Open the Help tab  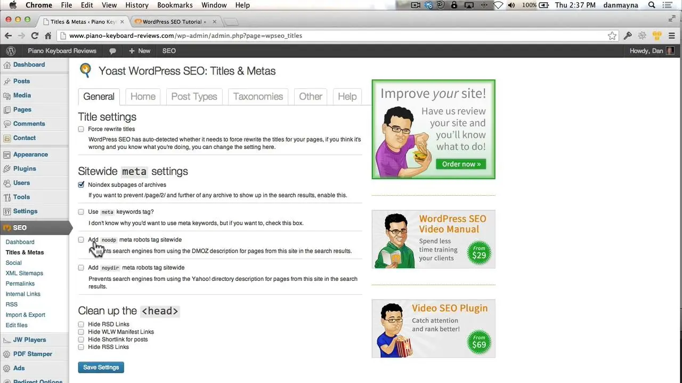click(347, 97)
